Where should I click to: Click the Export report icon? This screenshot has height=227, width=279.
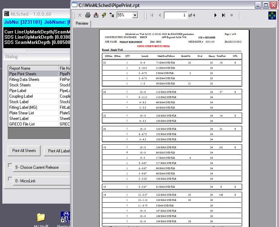point(96,15)
